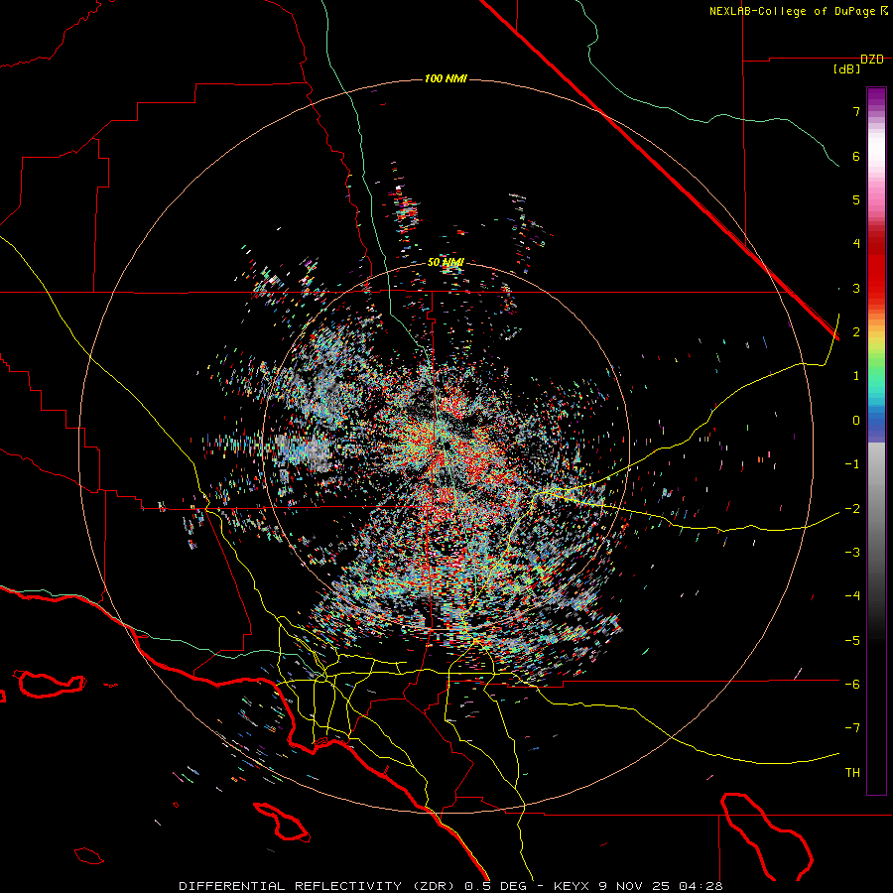This screenshot has height=893, width=893.
Task: Click the red 3.5 dB band of the color bar
Action: tap(876, 266)
